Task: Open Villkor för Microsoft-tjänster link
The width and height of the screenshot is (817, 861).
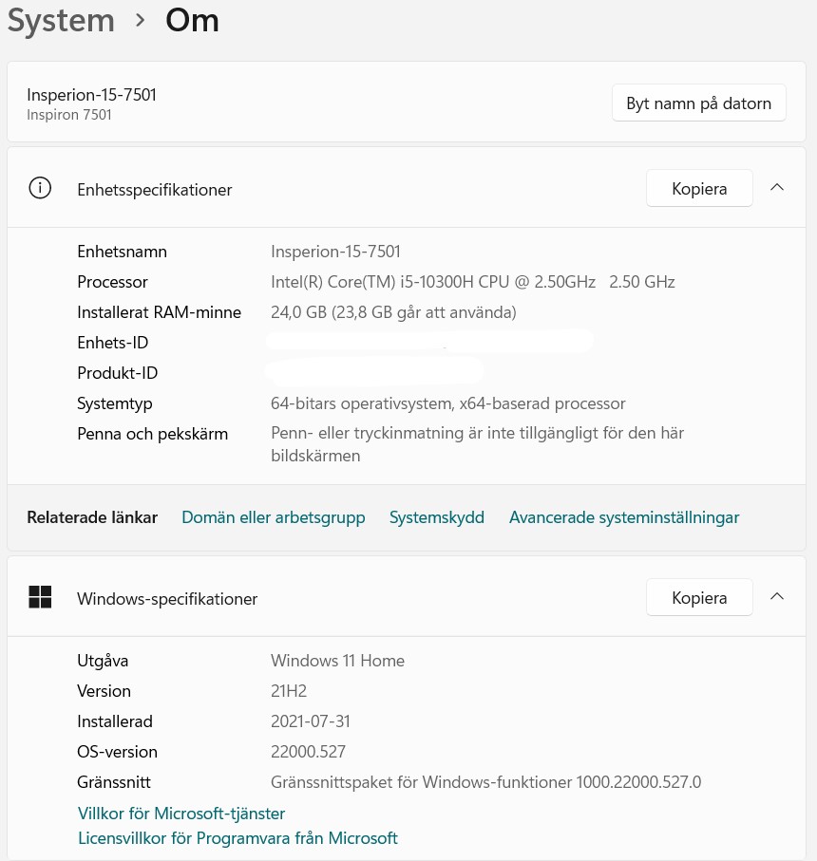Action: pos(181,814)
